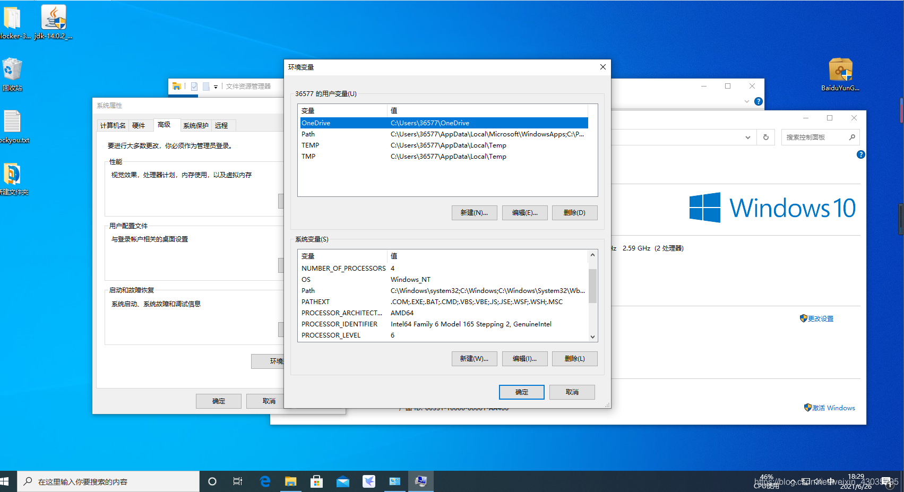Image resolution: width=904 pixels, height=492 pixels.
Task: Cancel the environment variables dialog
Action: click(572, 392)
